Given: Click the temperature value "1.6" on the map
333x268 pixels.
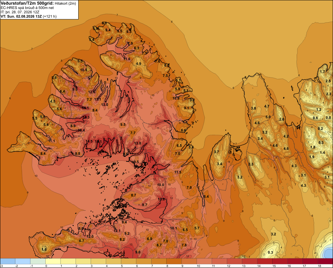Looking at the screenshot, I should pyautogui.click(x=44, y=249).
